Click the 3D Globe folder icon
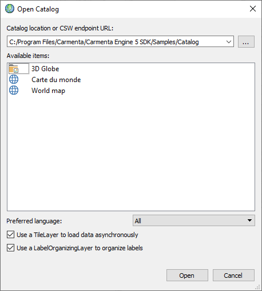Screen dimensions: 262x291 pos(14,69)
